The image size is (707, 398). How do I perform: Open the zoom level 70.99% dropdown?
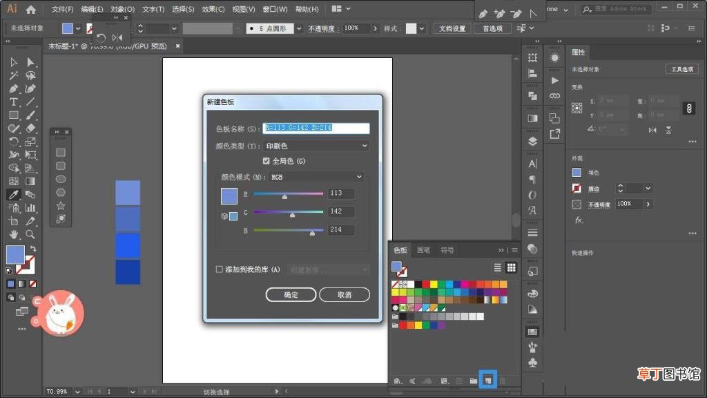pos(77,392)
